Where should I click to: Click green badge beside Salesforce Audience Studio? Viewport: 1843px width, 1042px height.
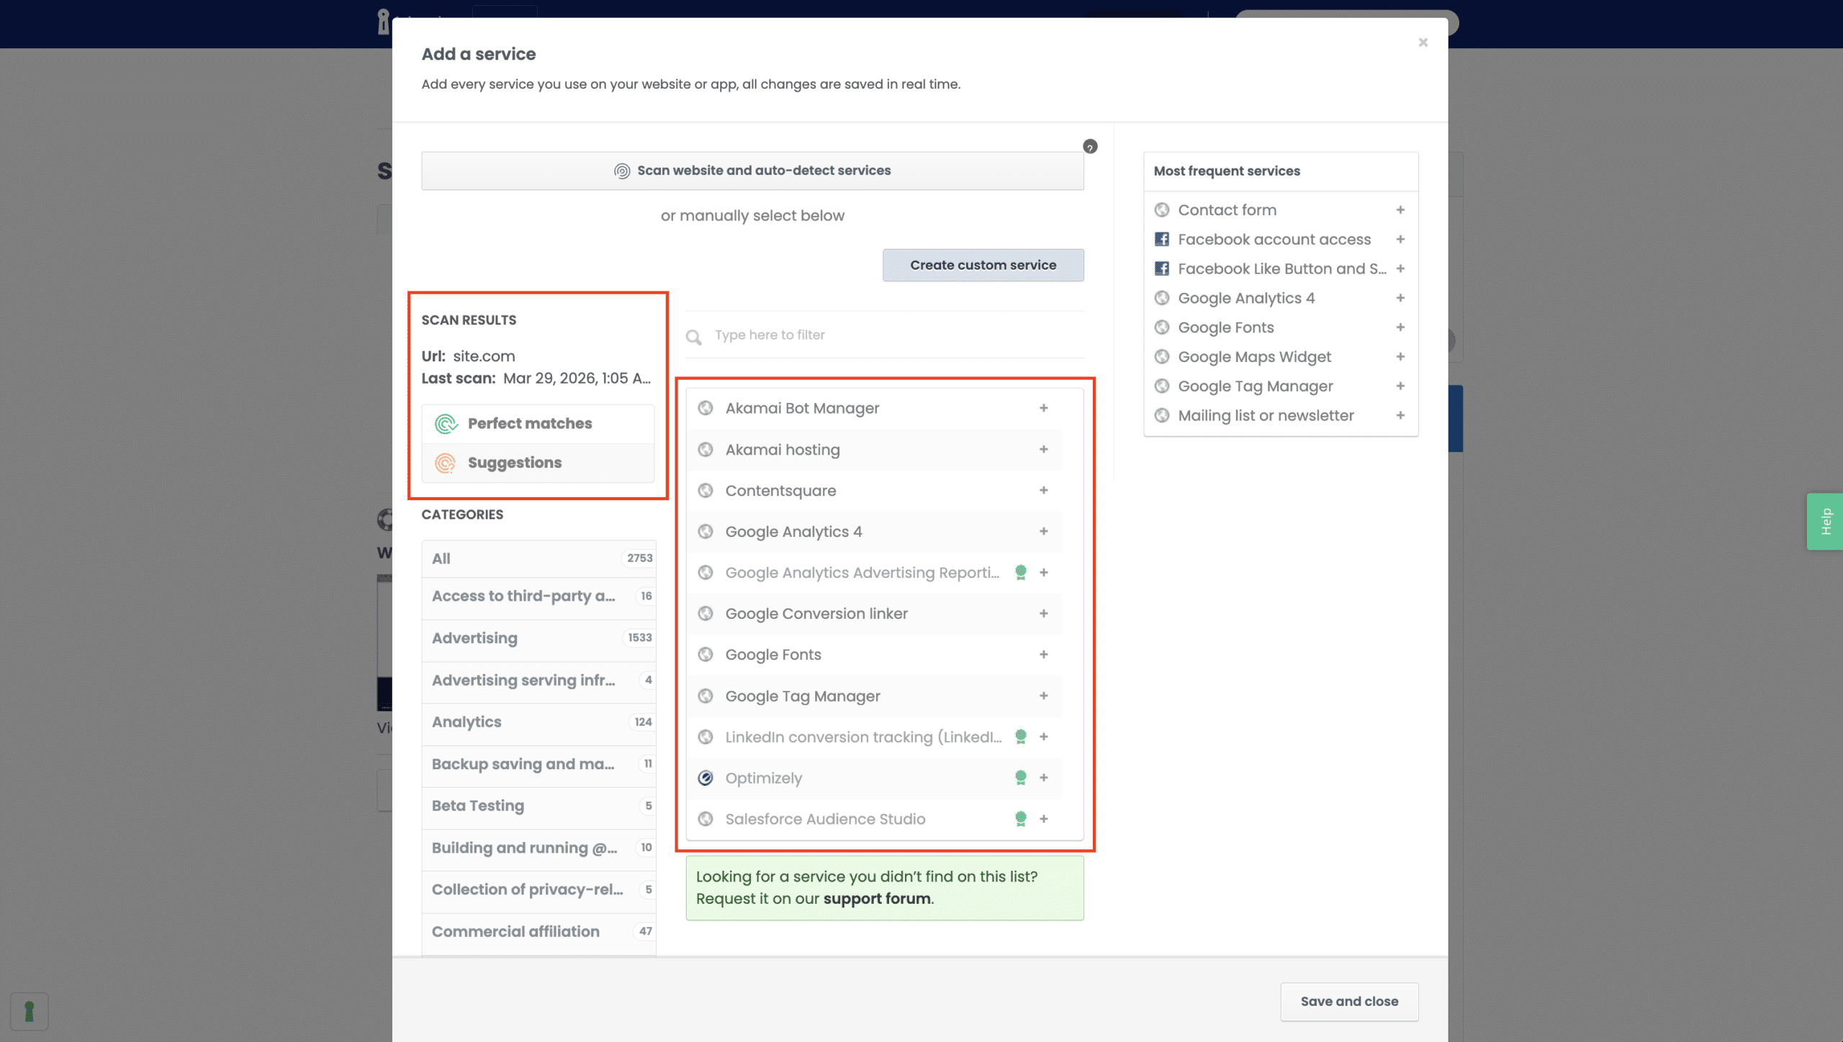1020,818
